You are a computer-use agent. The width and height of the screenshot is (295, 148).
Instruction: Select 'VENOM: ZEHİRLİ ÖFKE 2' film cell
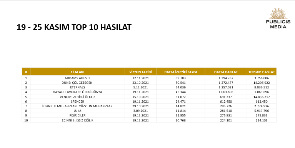[x=78, y=97]
